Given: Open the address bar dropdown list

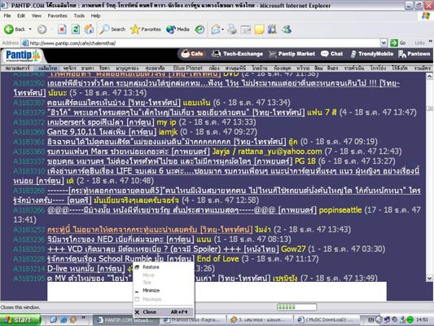Looking at the screenshot, I should (384, 43).
